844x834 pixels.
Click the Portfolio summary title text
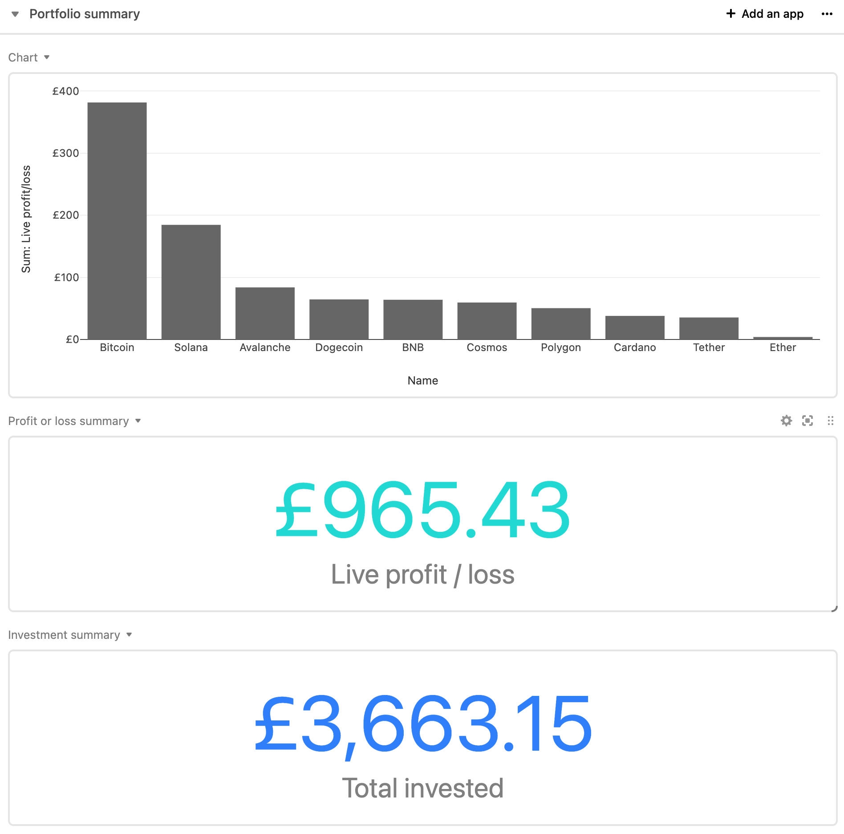click(85, 14)
